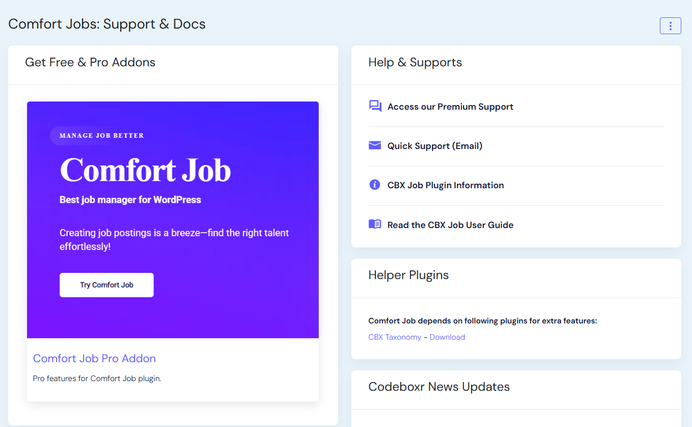Click the open book User Guide icon

tap(375, 224)
